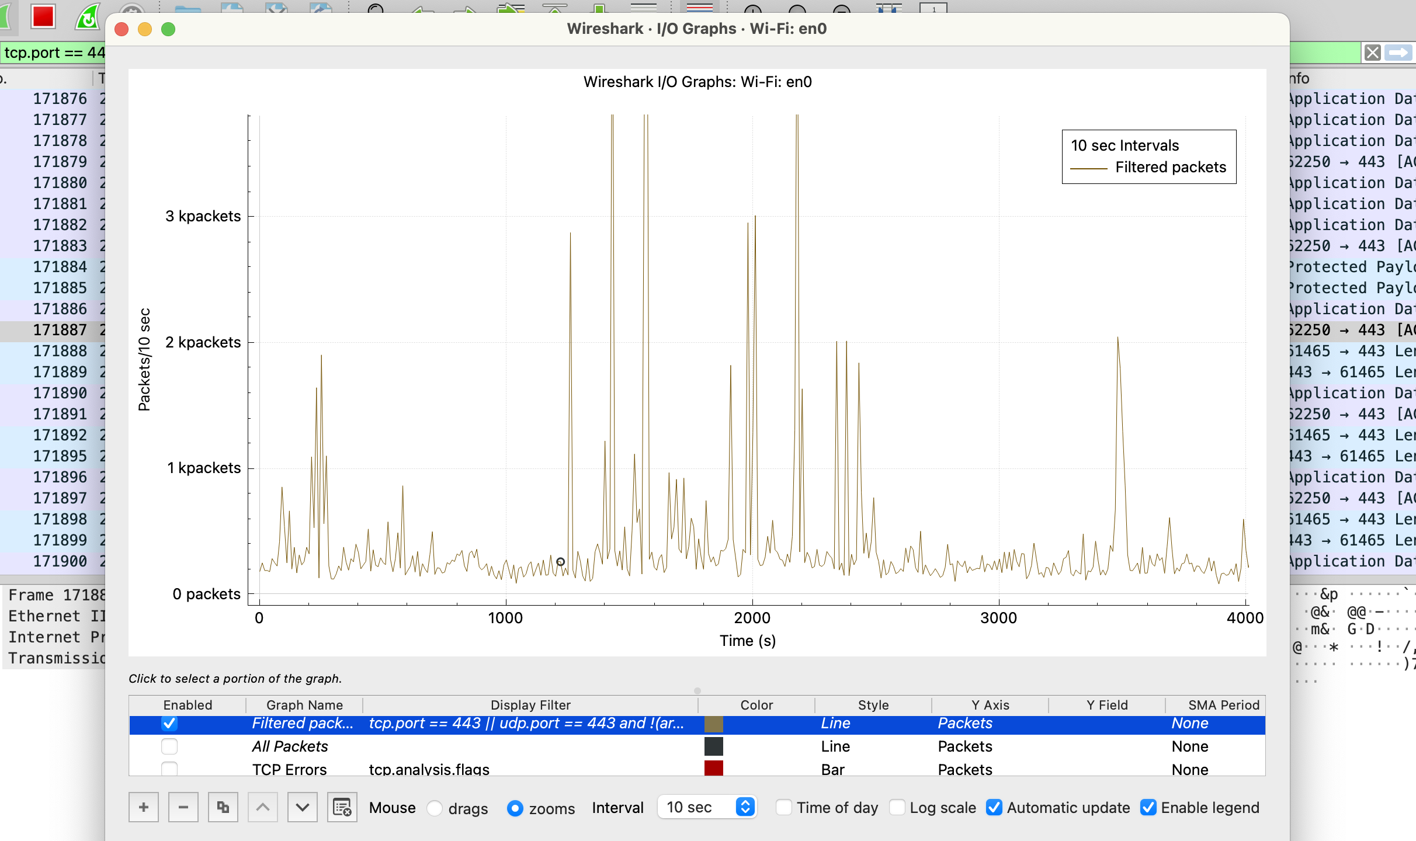Uncheck the Filtered packets graph enabled box

click(169, 723)
